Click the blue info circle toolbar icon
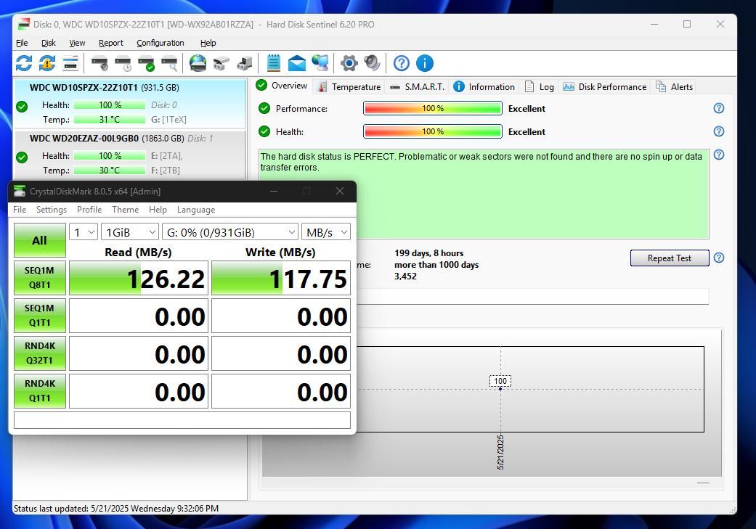Viewport: 756px width, 529px height. click(x=424, y=63)
